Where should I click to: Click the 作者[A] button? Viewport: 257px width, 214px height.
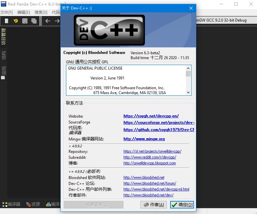pos(153,205)
